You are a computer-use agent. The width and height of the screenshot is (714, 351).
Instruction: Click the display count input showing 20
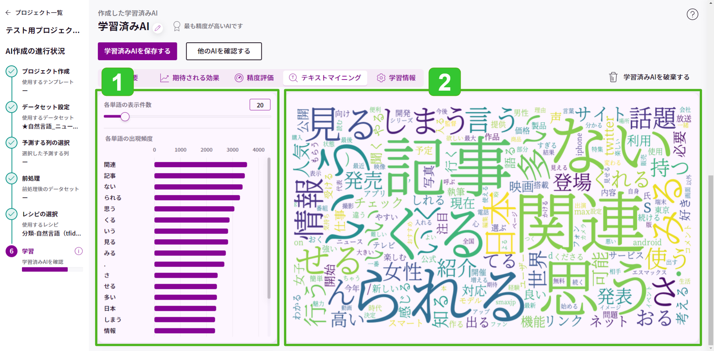click(260, 105)
